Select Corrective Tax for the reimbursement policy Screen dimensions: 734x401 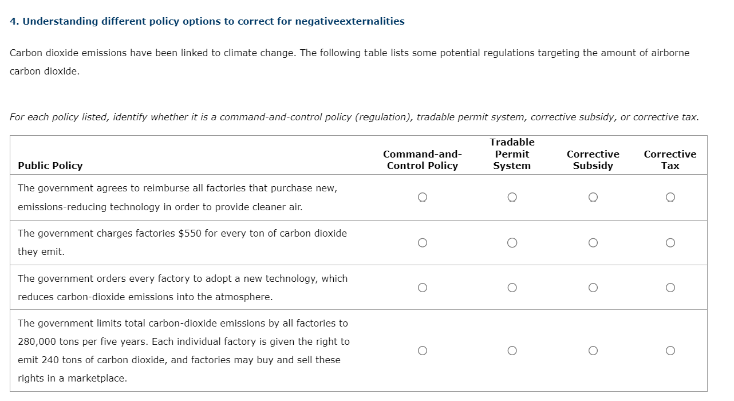pyautogui.click(x=670, y=197)
